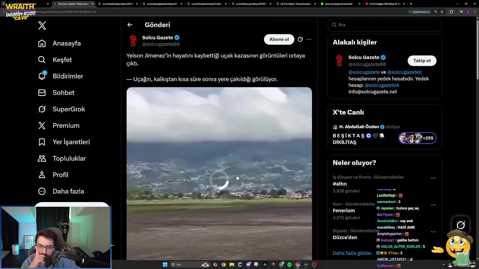Click Daha fazla göster link
This screenshot has width=479, height=269.
pos(352,253)
